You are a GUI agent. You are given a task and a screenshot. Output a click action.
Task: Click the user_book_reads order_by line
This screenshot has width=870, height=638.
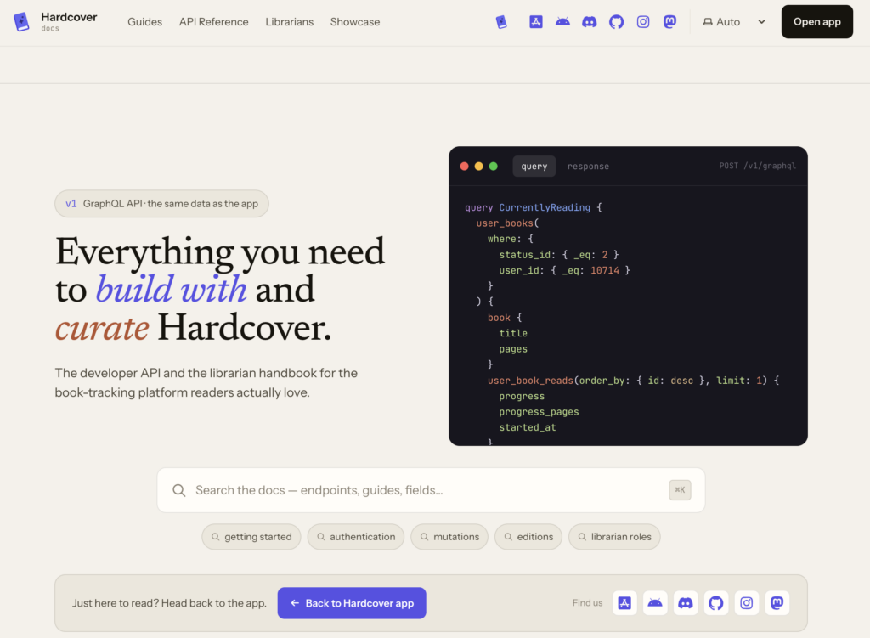pyautogui.click(x=633, y=381)
